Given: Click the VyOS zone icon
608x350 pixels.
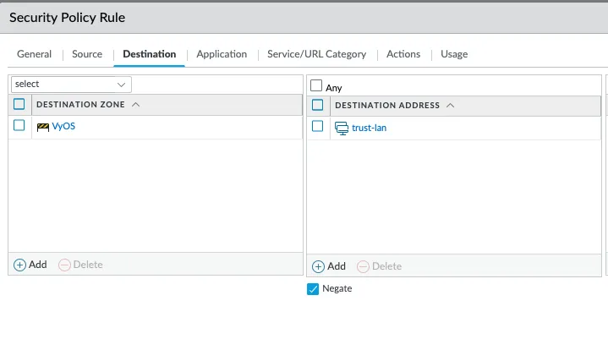Looking at the screenshot, I should click(42, 127).
